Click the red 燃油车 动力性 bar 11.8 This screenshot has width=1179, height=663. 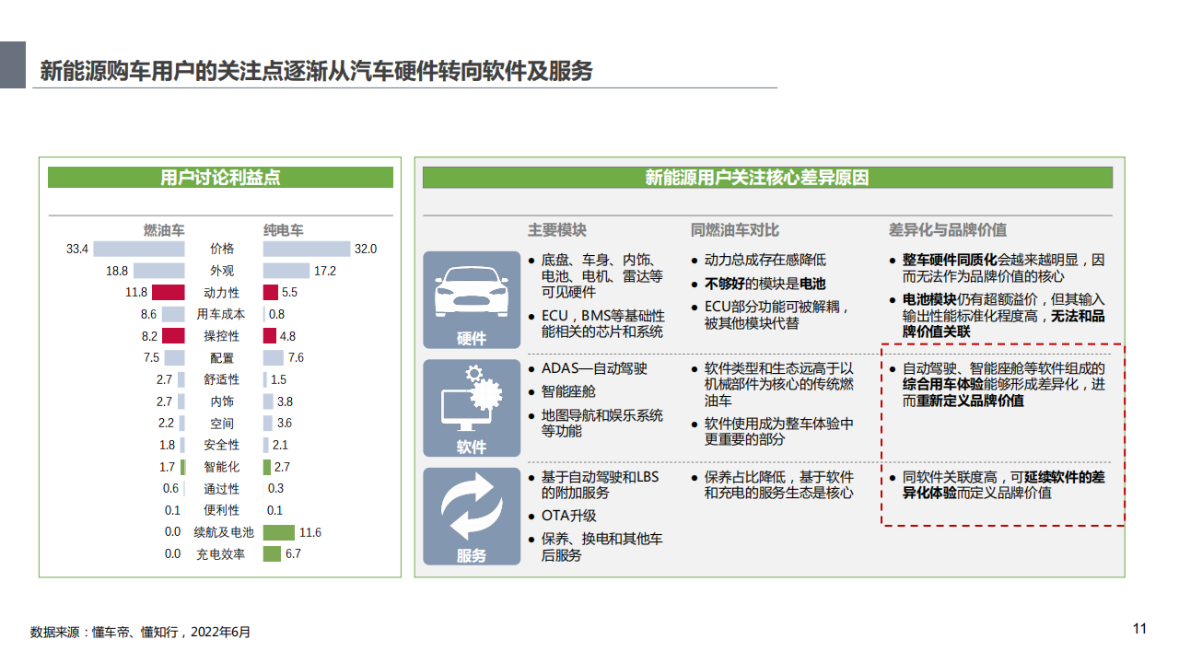click(x=169, y=293)
